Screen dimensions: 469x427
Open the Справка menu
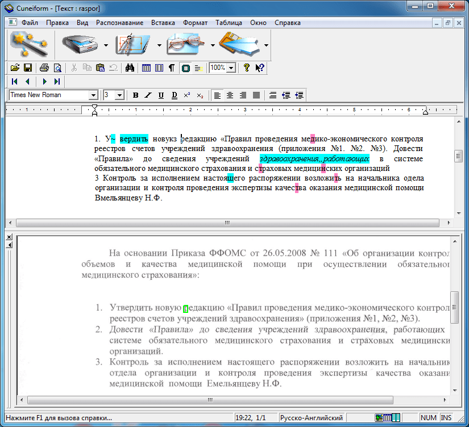[x=288, y=23]
